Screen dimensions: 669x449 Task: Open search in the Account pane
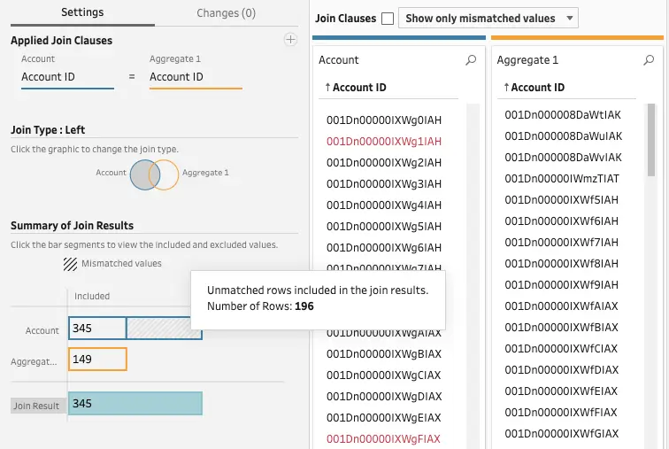471,60
